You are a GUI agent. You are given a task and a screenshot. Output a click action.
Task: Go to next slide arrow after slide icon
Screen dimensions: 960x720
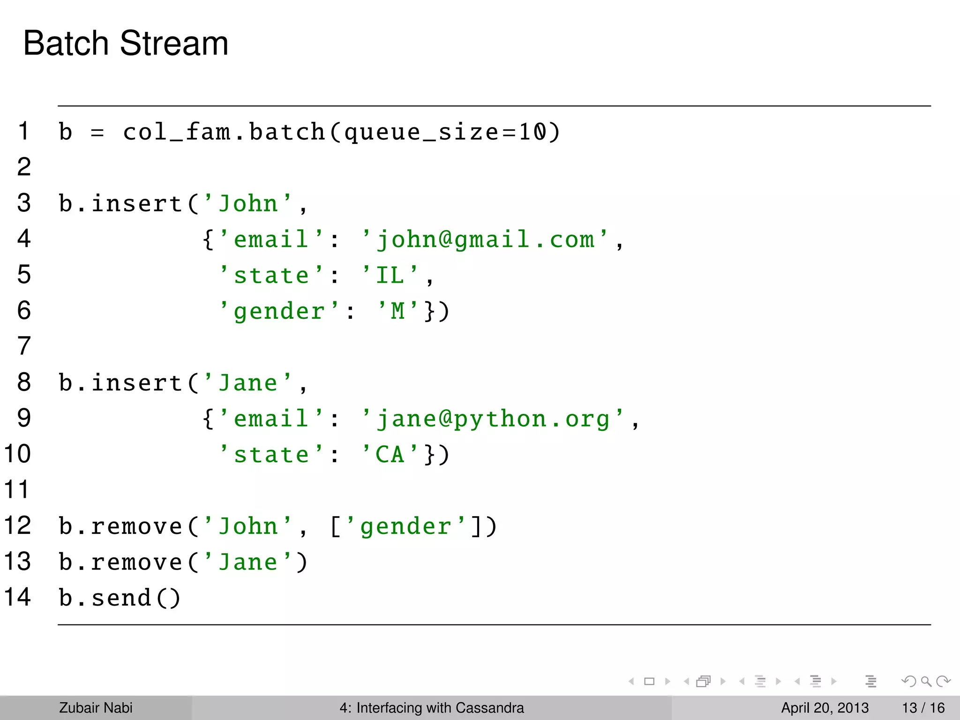[667, 682]
